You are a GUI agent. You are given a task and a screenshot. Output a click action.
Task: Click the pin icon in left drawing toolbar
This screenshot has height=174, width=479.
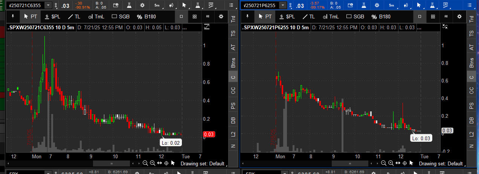13,16
